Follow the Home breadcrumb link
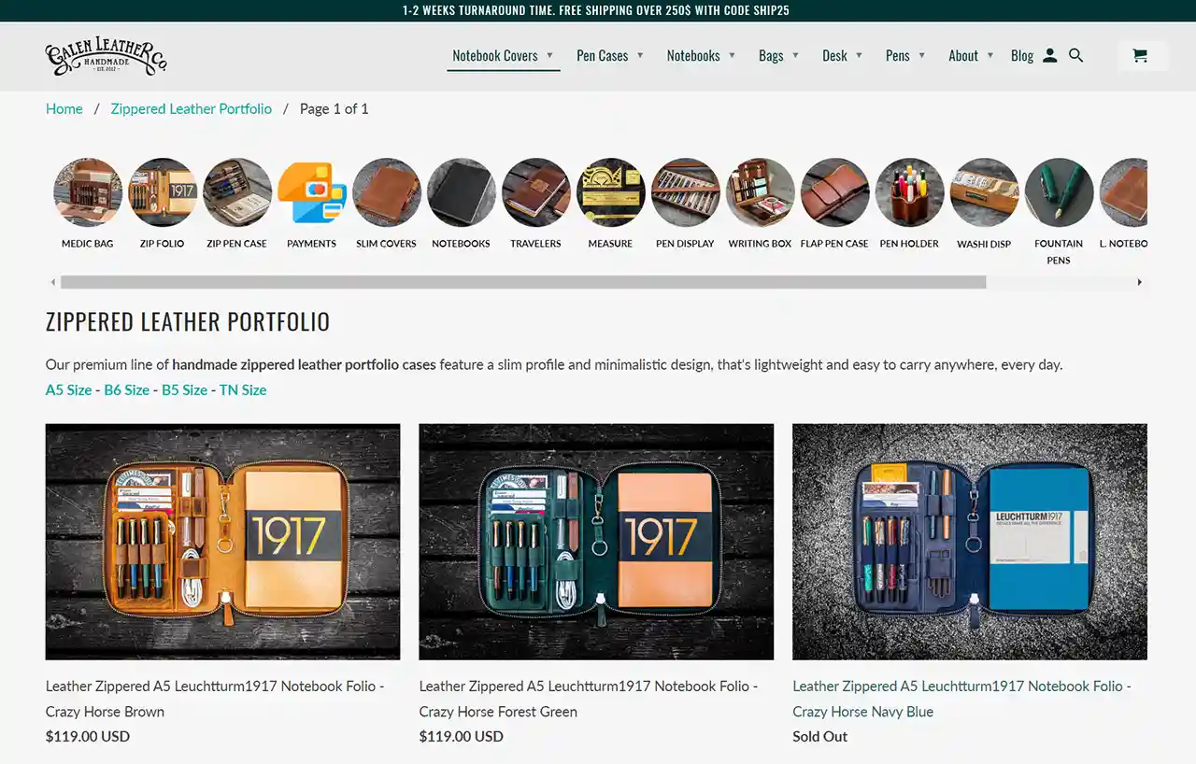This screenshot has height=764, width=1196. point(64,108)
